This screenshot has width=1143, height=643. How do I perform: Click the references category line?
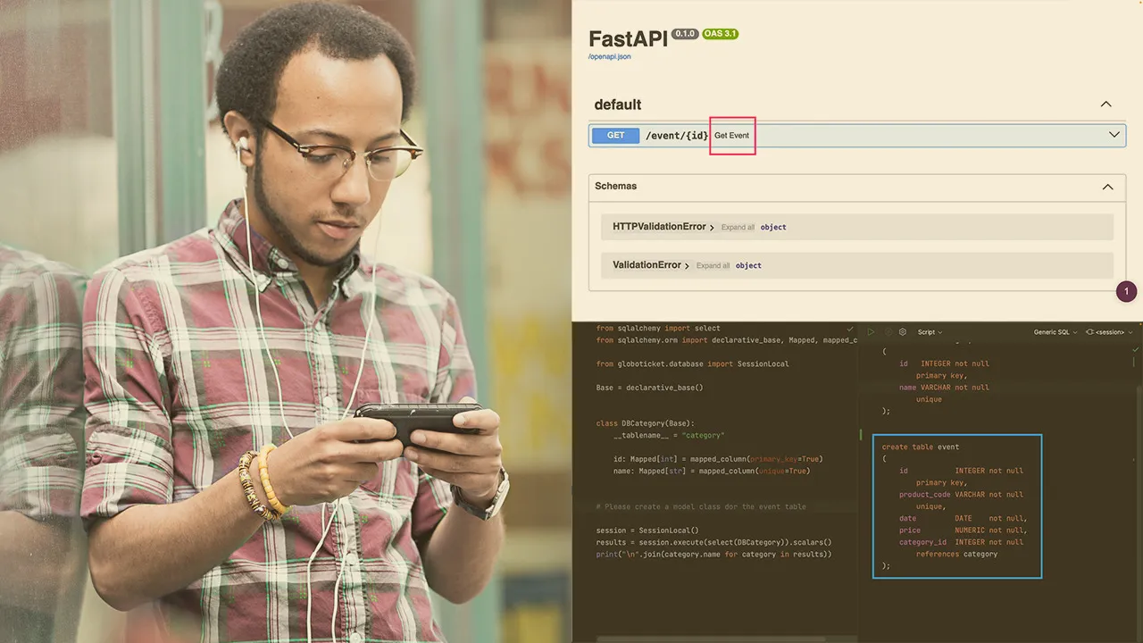point(956,555)
